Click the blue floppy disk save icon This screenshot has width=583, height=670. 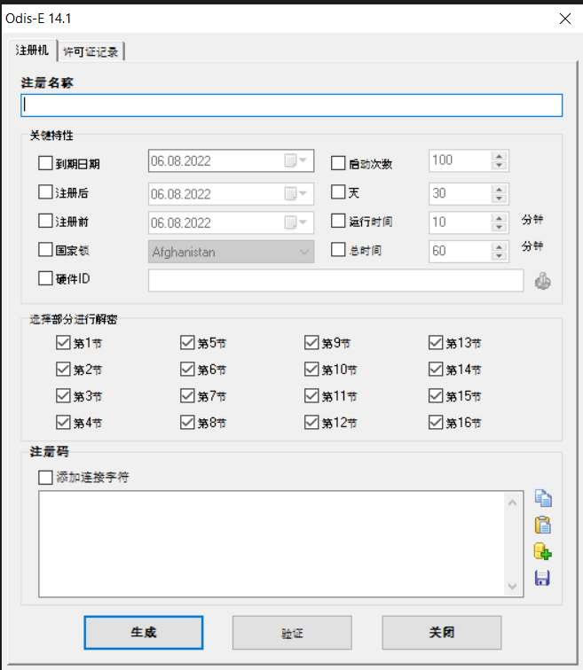click(542, 578)
